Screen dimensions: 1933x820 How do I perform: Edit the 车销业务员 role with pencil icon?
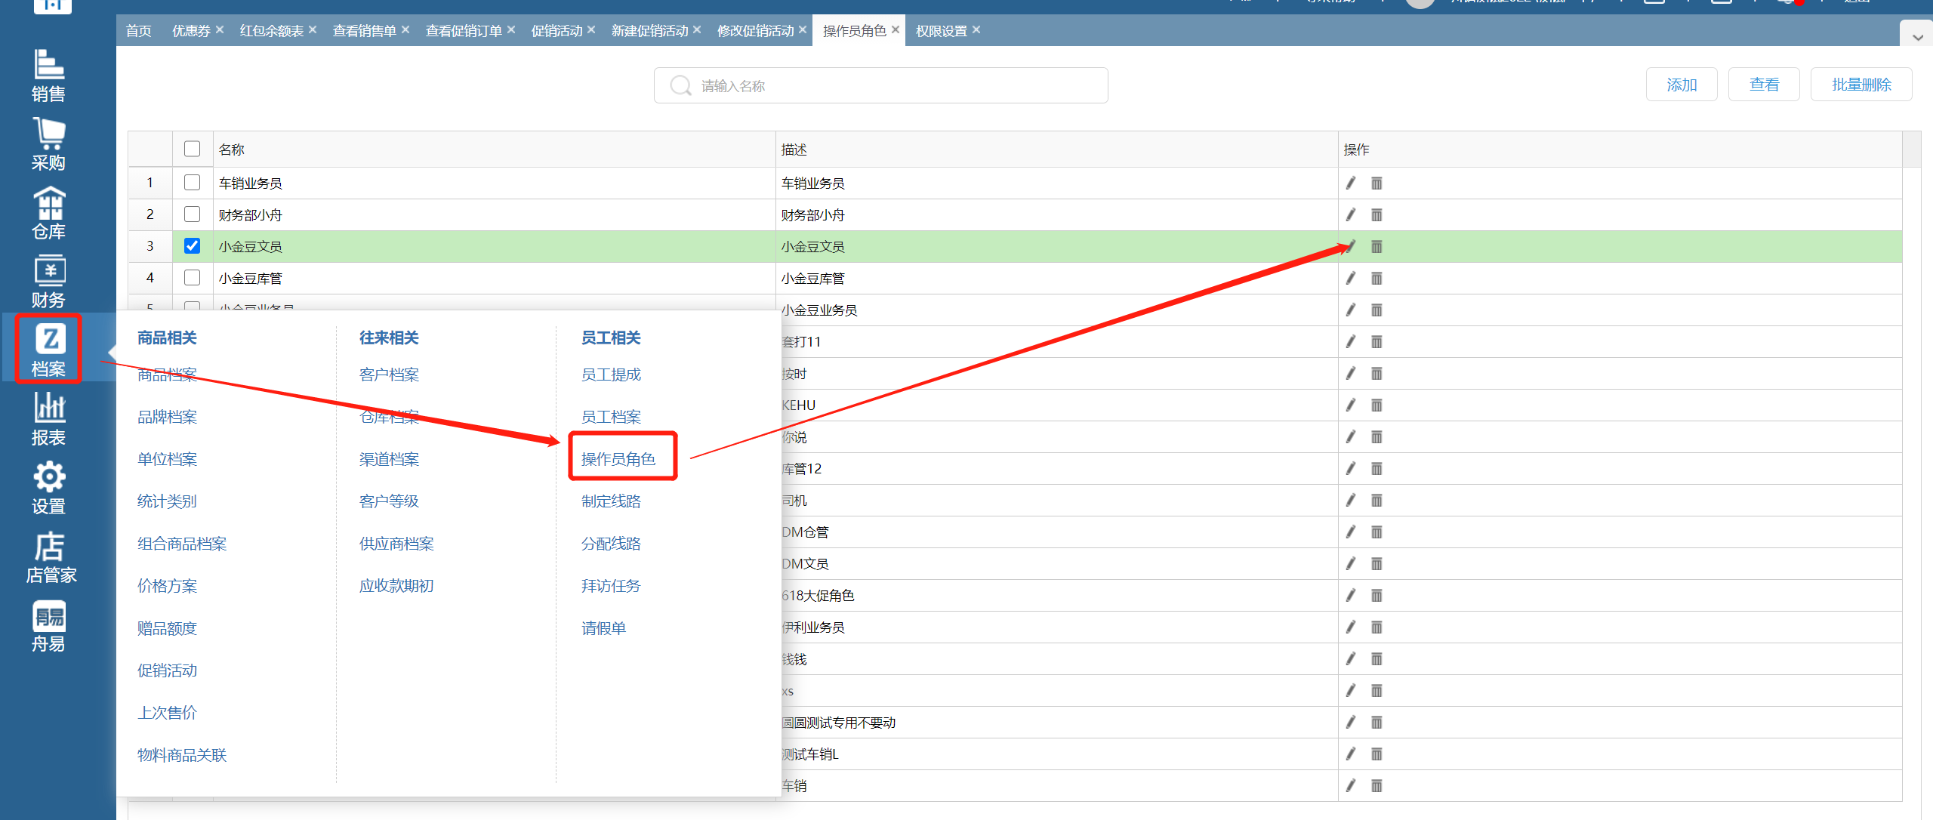pyautogui.click(x=1351, y=183)
